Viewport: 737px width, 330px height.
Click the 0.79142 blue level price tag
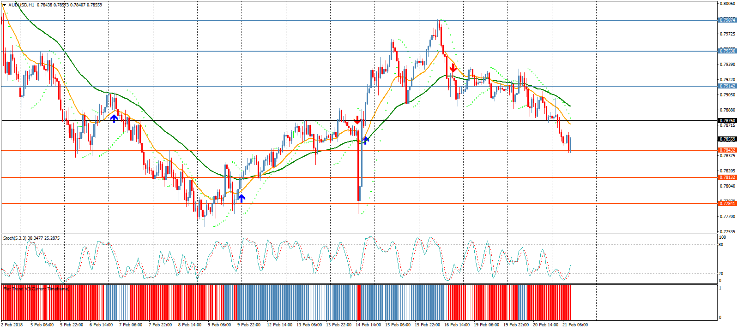coord(727,86)
